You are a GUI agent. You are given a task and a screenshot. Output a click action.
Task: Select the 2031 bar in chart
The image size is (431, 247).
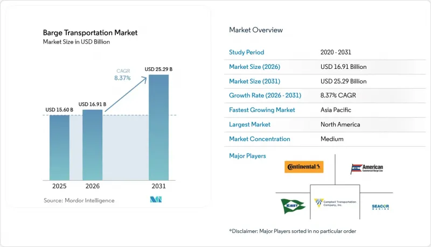(158, 128)
